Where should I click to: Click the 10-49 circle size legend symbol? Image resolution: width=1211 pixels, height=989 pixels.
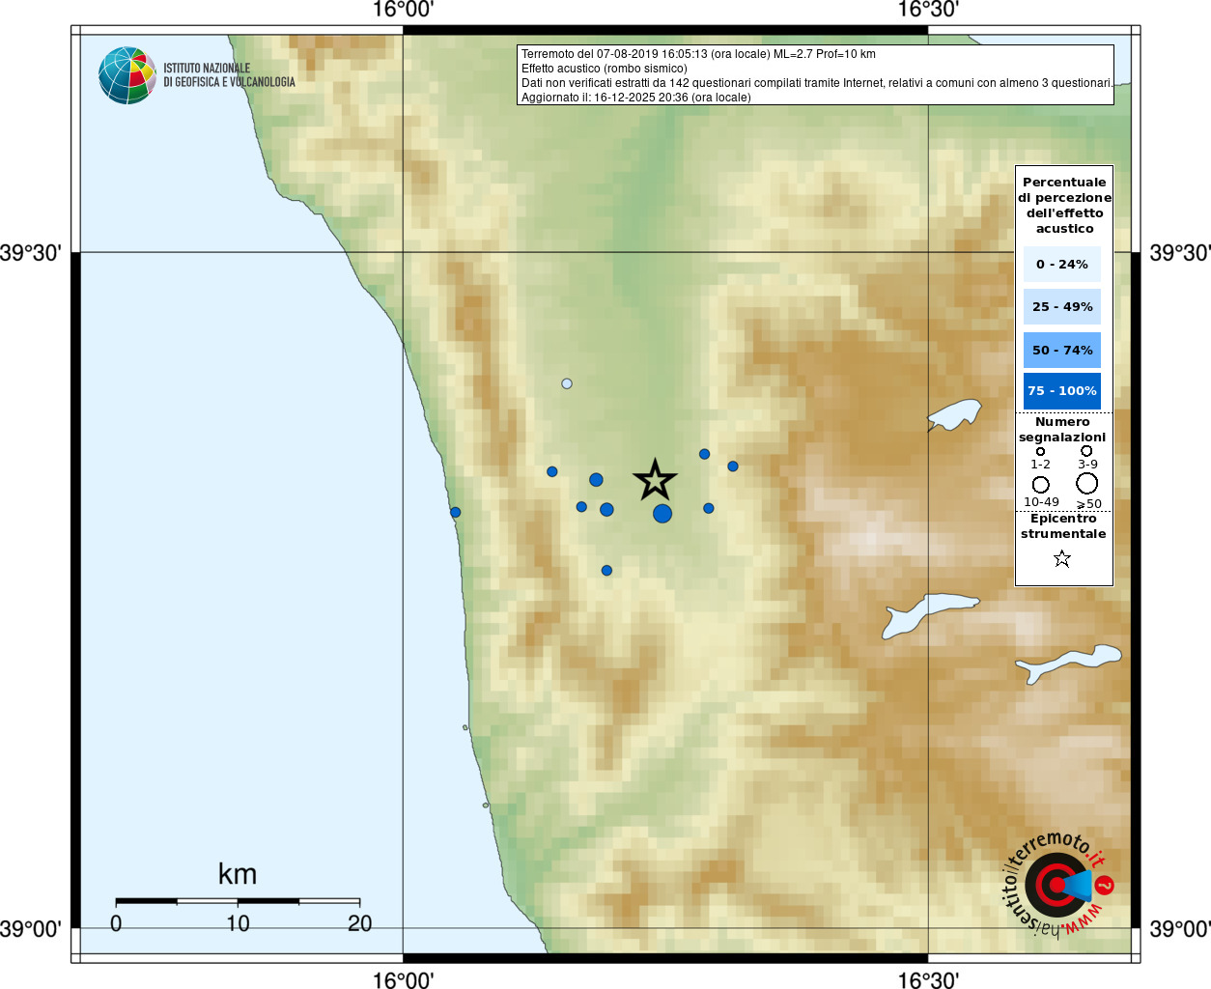pyautogui.click(x=1040, y=484)
